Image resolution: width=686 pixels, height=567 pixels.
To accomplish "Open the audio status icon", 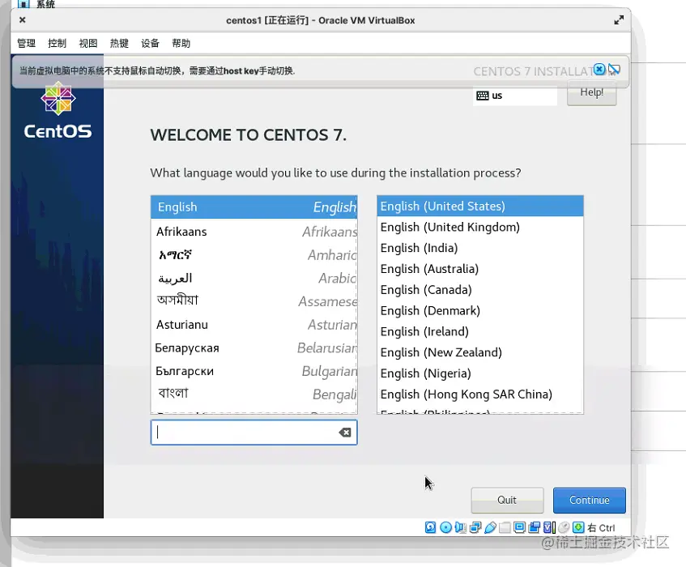I will [x=461, y=527].
